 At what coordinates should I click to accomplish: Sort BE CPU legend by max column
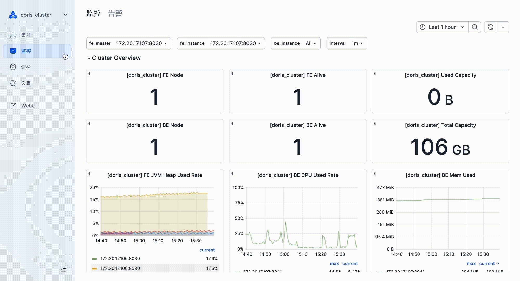(x=334, y=264)
